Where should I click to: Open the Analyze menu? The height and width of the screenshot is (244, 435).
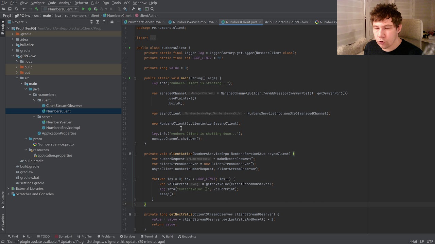[65, 3]
